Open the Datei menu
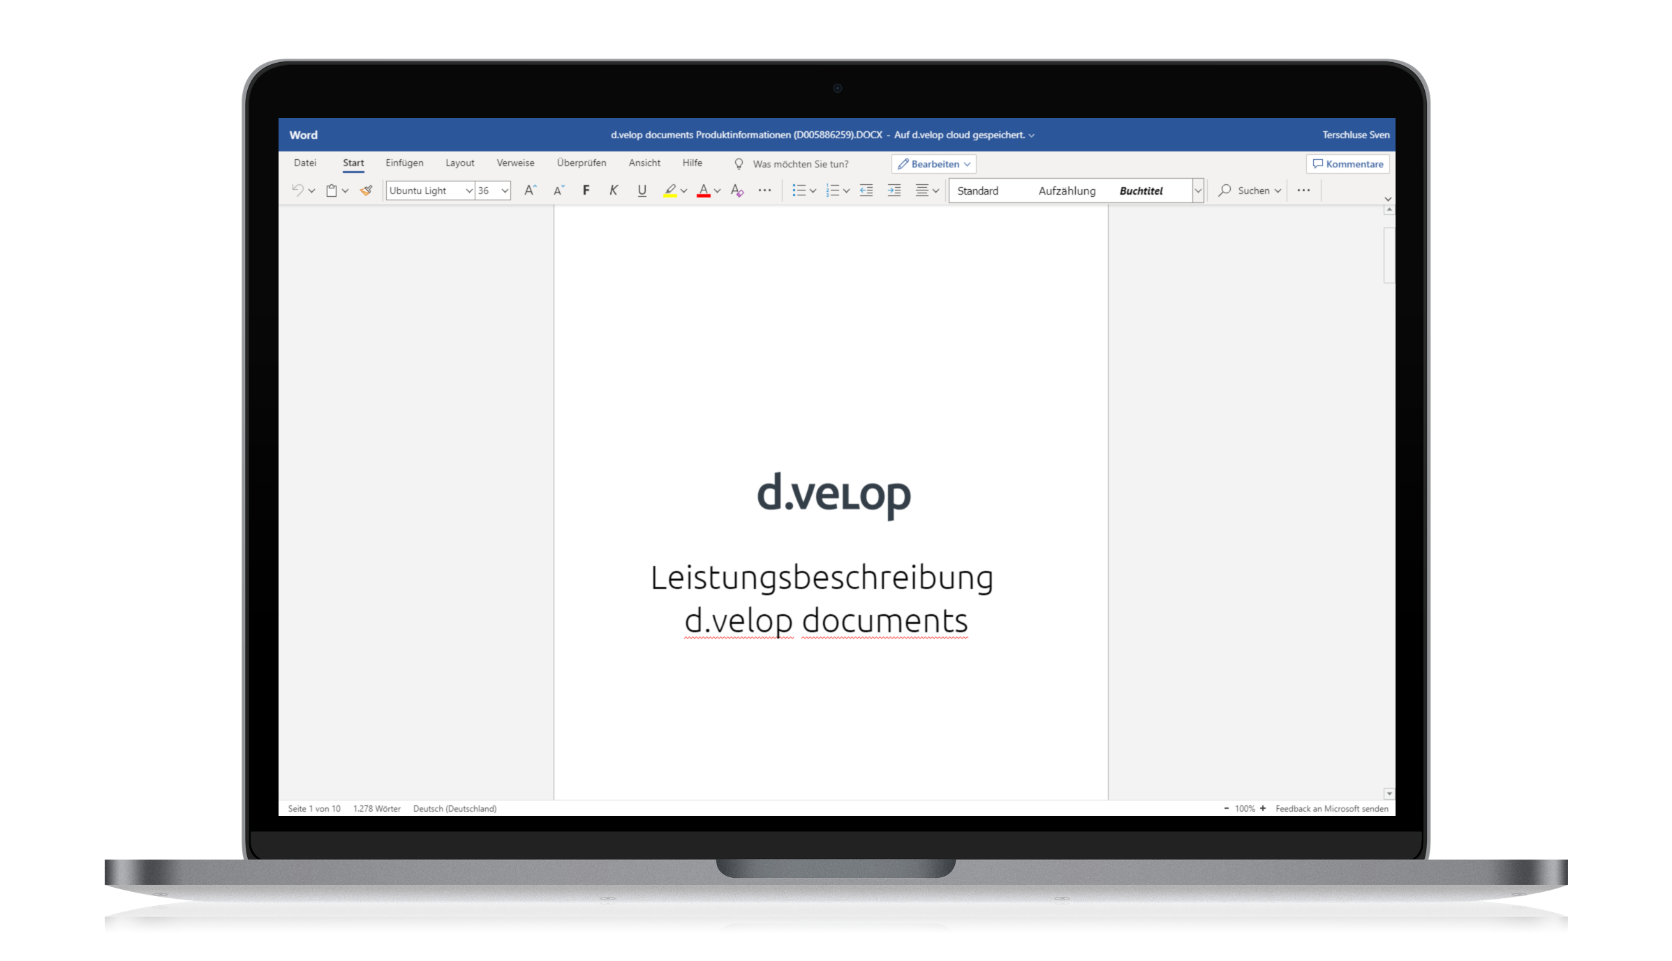 (305, 163)
